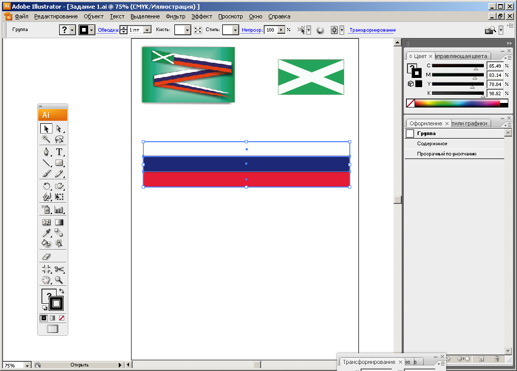Image resolution: width=517 pixels, height=371 pixels.
Task: Change the screen mode button
Action: [53, 329]
